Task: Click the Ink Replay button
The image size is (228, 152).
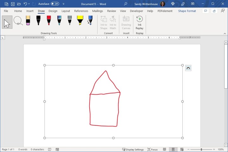Action: pos(139,22)
